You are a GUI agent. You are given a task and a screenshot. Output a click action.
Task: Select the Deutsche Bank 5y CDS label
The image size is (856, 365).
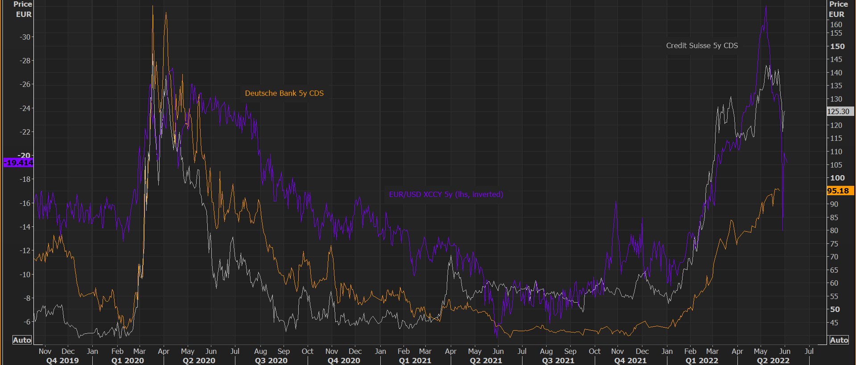click(x=284, y=93)
